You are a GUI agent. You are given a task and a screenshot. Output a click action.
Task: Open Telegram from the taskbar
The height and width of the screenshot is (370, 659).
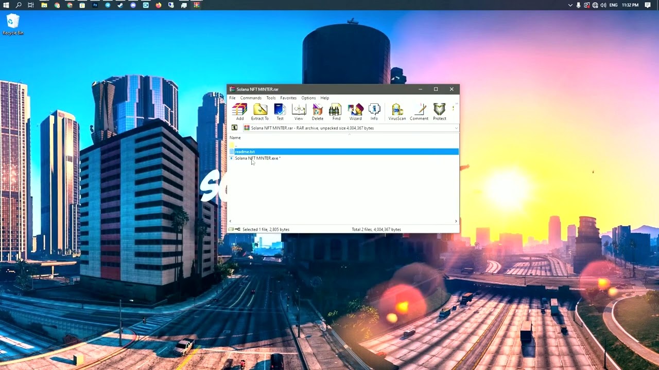(x=108, y=5)
